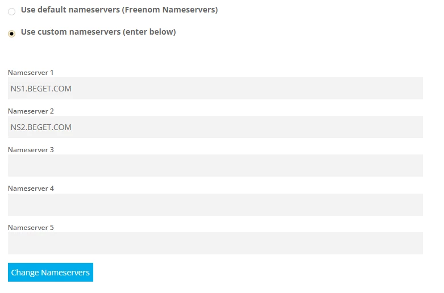Viewport: 444px width, 293px height.
Task: Click the 'Nameserver 1' field label
Action: [31, 73]
